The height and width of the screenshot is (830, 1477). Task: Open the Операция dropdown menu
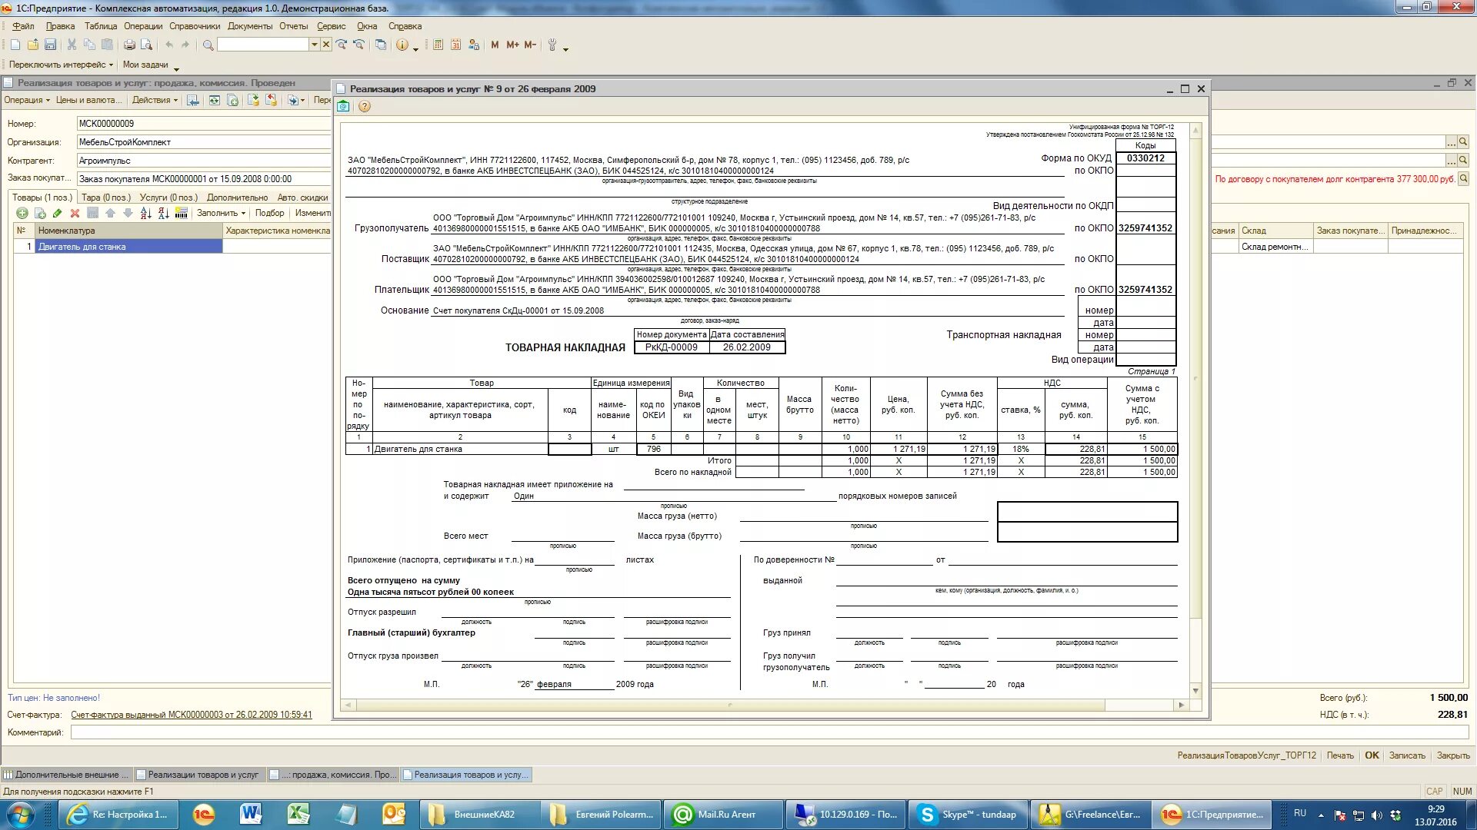[27, 100]
